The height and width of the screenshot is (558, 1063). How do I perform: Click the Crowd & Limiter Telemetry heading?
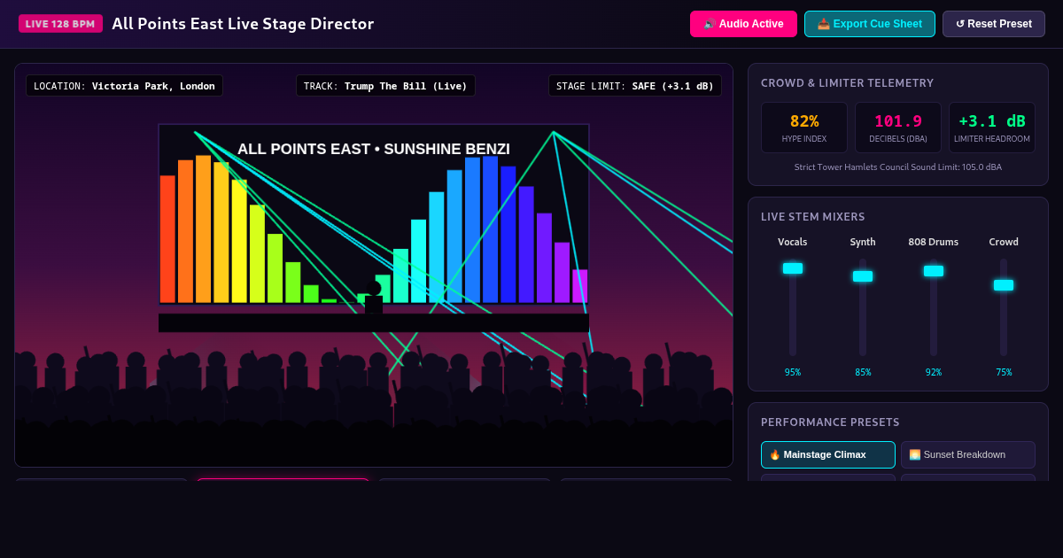click(x=847, y=83)
